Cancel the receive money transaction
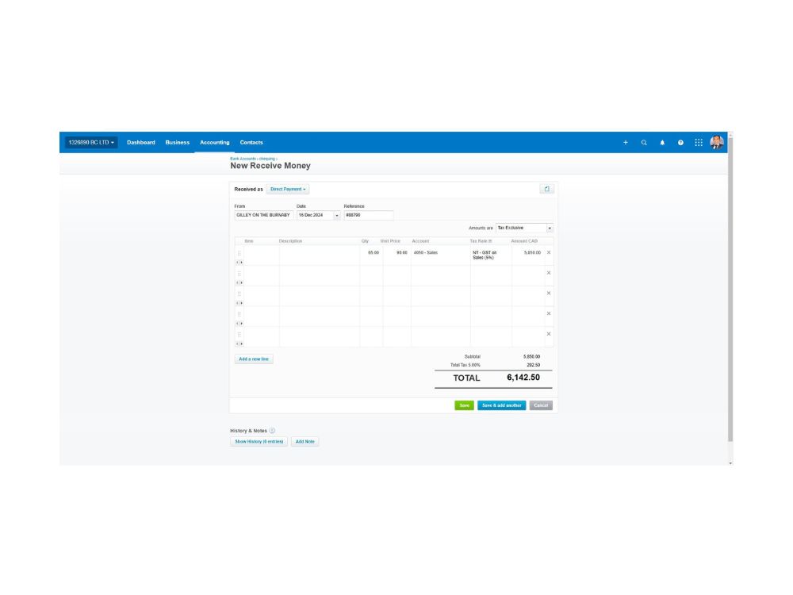 point(541,405)
